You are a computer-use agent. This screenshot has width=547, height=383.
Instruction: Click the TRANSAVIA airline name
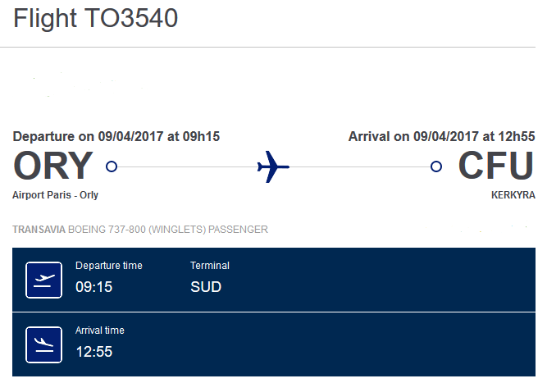click(x=39, y=229)
